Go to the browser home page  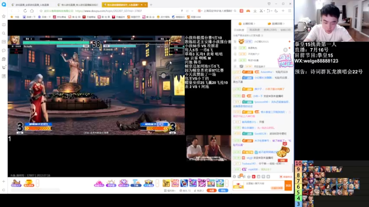tap(32, 11)
